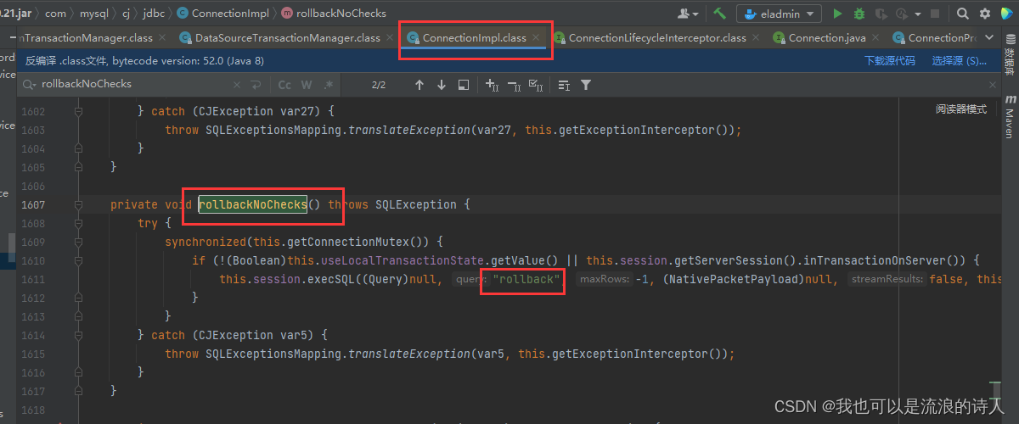
Task: Collapse catch block fold at line 1614
Action: [x=79, y=335]
